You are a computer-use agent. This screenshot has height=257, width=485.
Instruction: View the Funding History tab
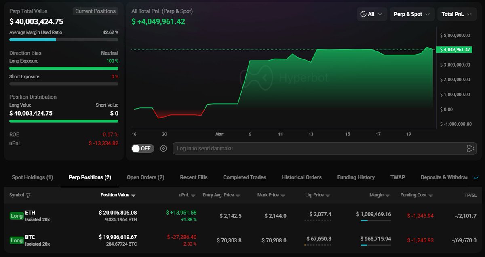(356, 177)
